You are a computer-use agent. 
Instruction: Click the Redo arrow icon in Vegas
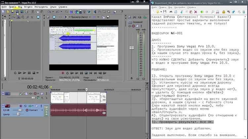(58, 12)
